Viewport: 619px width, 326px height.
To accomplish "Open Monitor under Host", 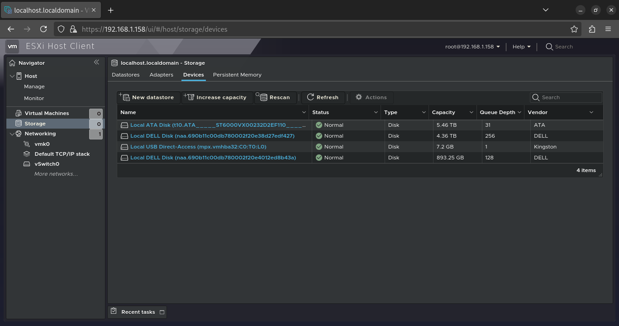I will [x=34, y=98].
